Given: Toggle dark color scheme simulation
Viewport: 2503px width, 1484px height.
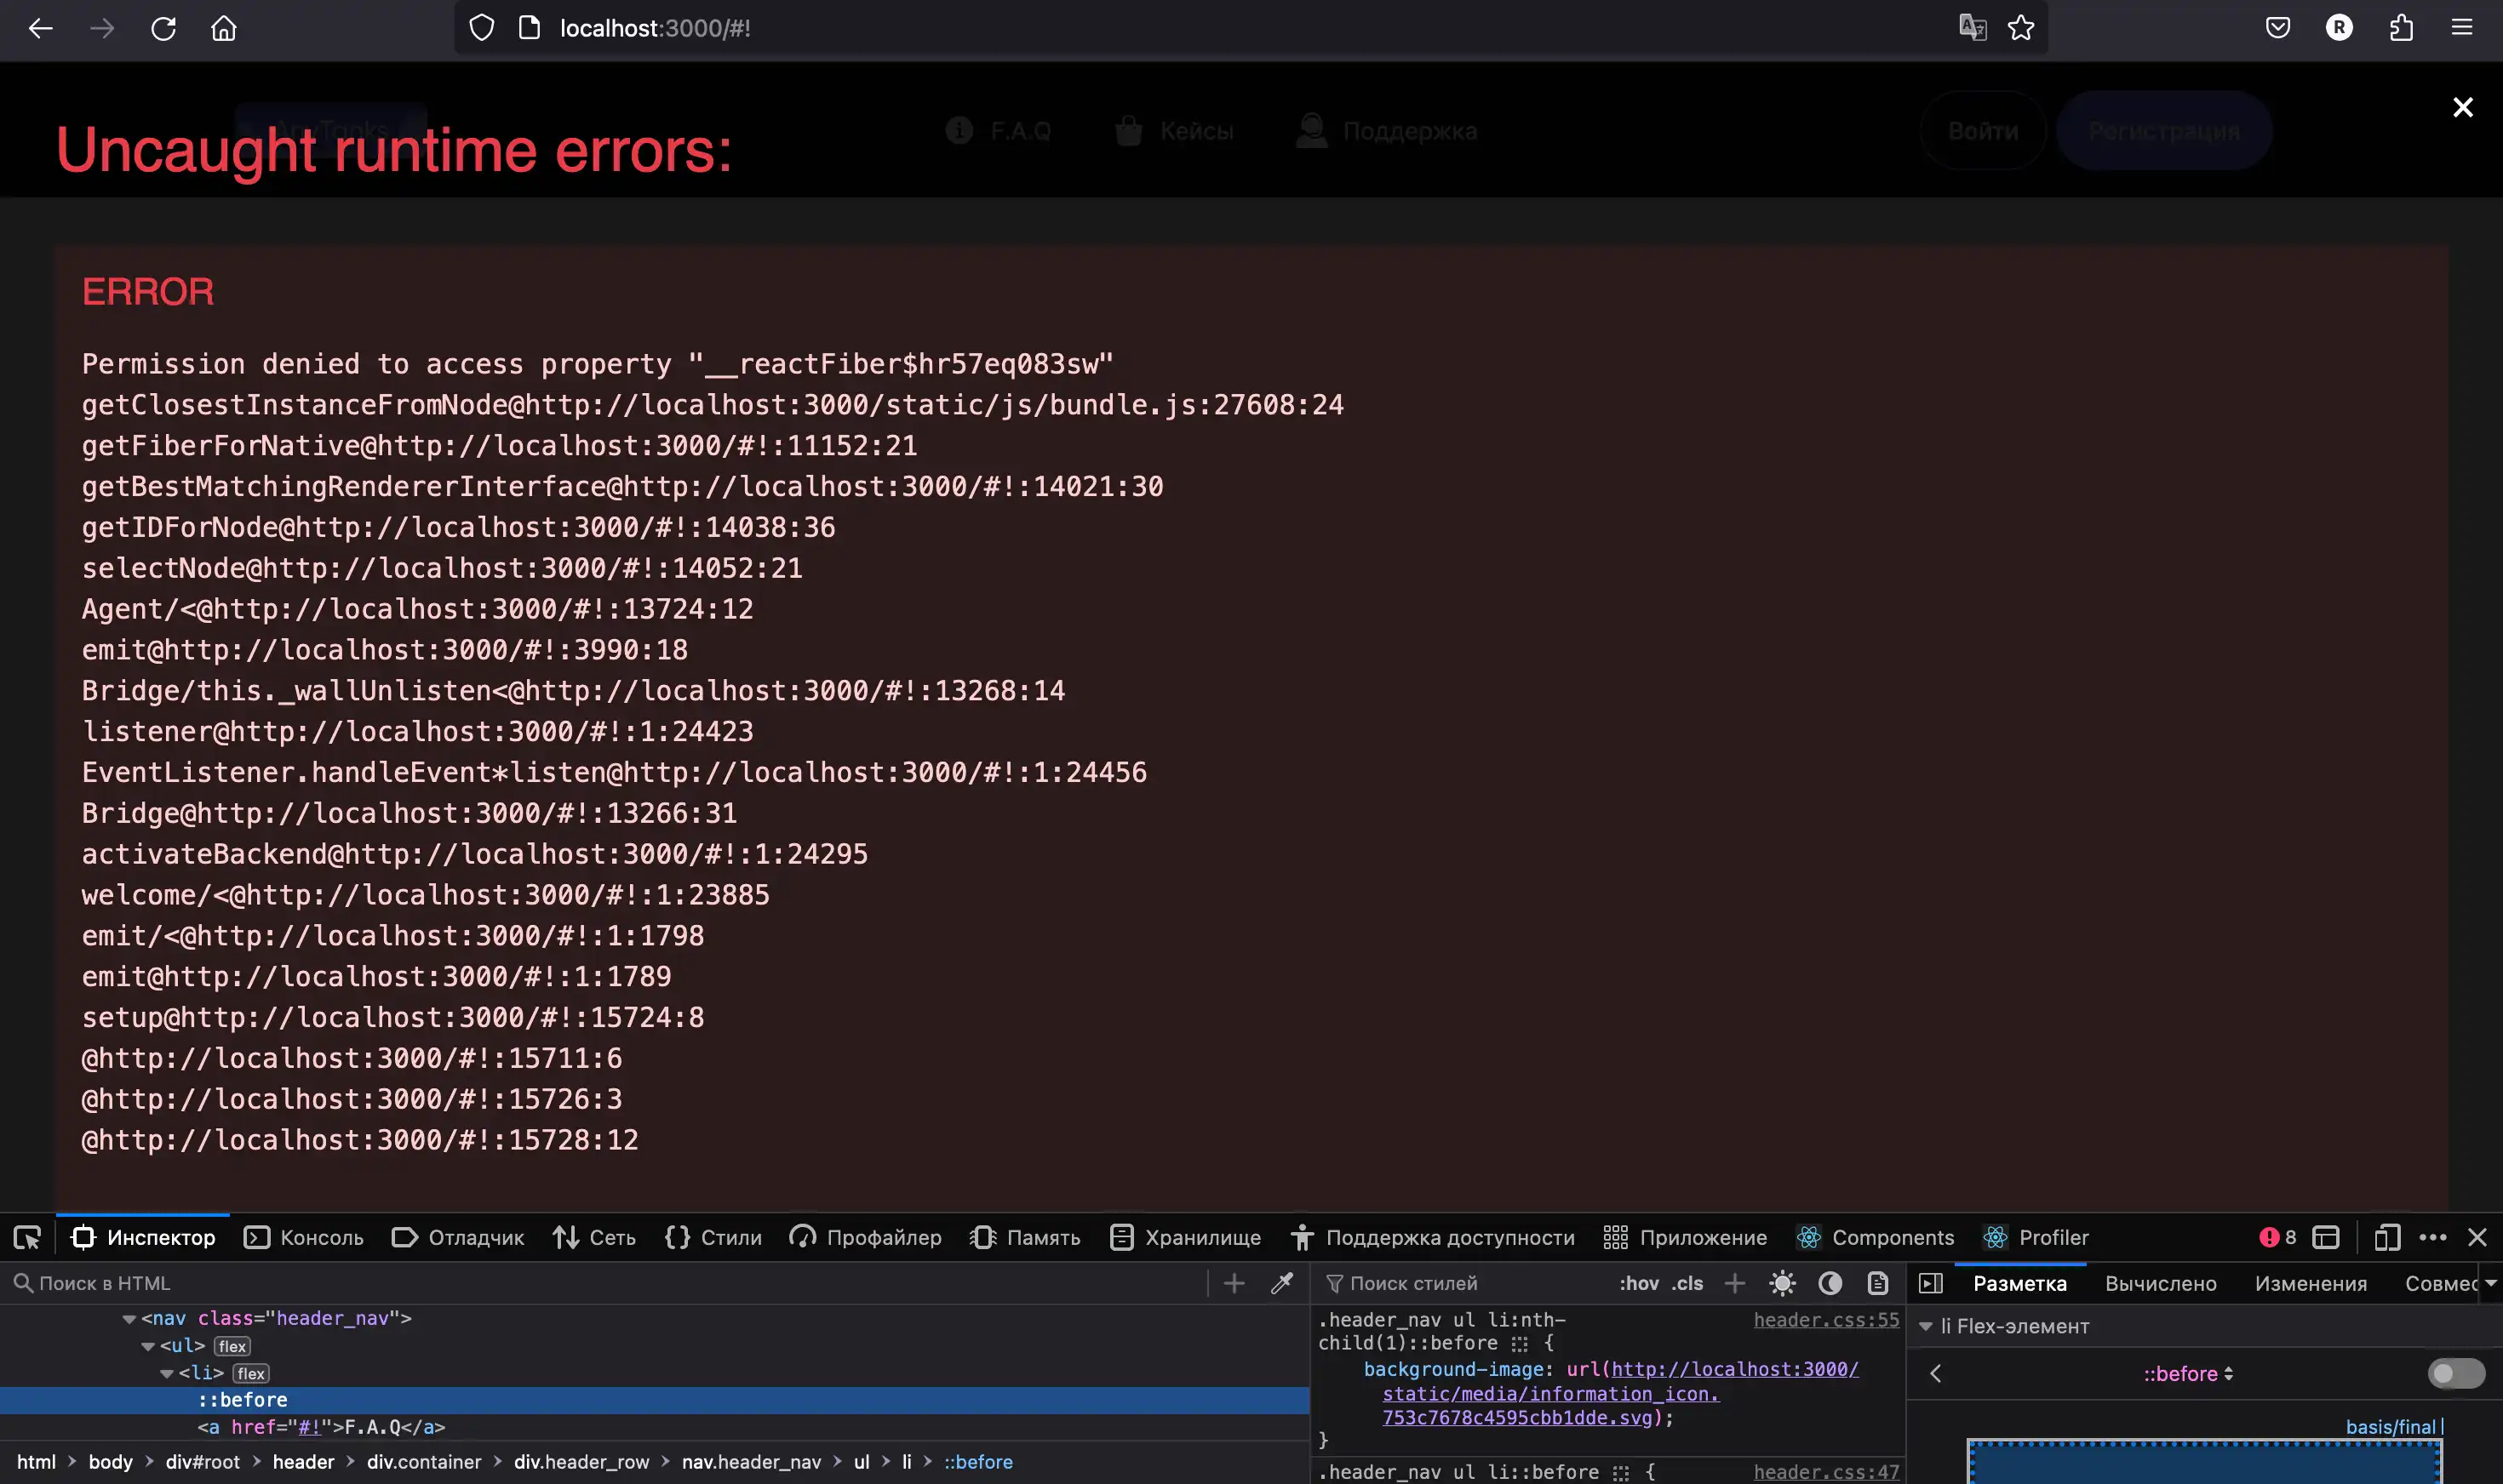Looking at the screenshot, I should 1830,1283.
